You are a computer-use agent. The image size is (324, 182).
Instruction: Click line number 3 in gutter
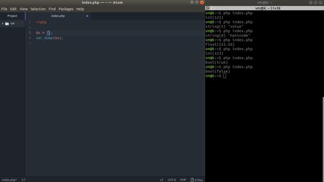tap(30, 32)
